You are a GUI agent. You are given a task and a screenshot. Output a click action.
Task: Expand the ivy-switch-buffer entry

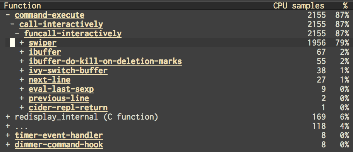pos(22,71)
